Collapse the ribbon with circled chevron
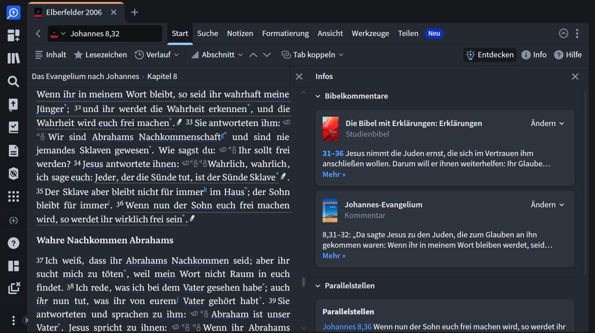The height and width of the screenshot is (333, 595). [563, 33]
